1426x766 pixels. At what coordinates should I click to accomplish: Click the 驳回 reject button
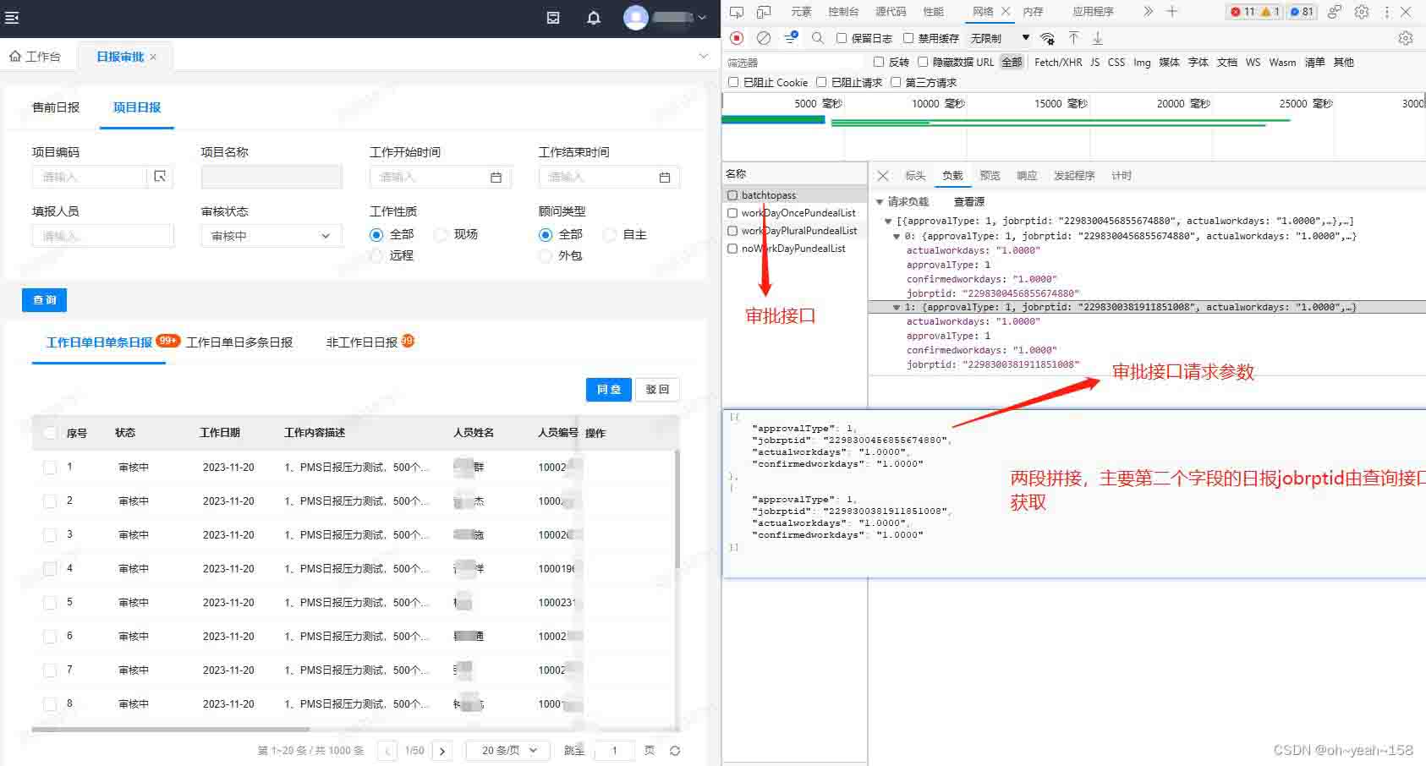click(x=657, y=390)
